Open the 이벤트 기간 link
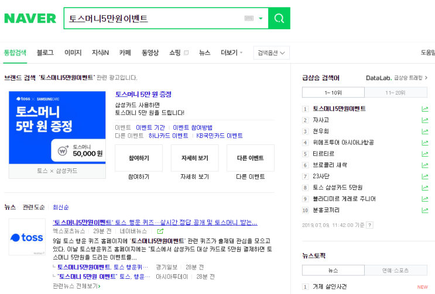The image size is (435, 294). [x=150, y=127]
